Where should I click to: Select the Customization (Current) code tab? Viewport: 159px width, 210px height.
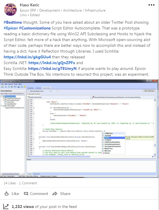pos(34,94)
